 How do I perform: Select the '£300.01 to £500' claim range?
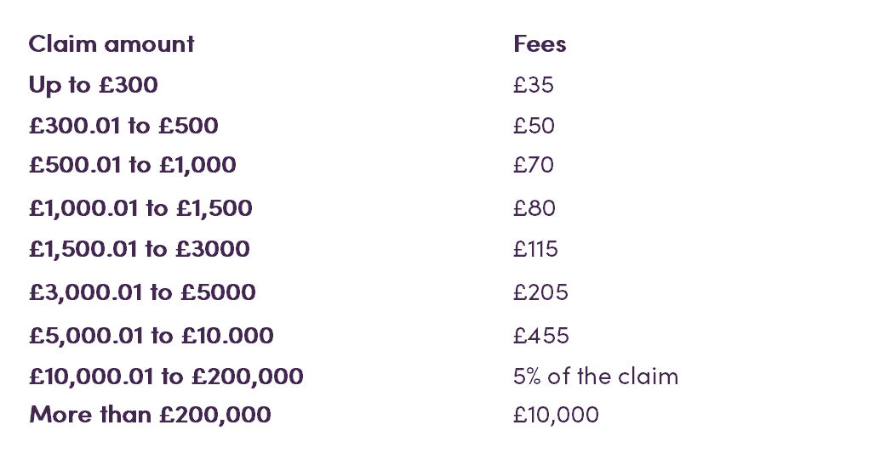(123, 126)
